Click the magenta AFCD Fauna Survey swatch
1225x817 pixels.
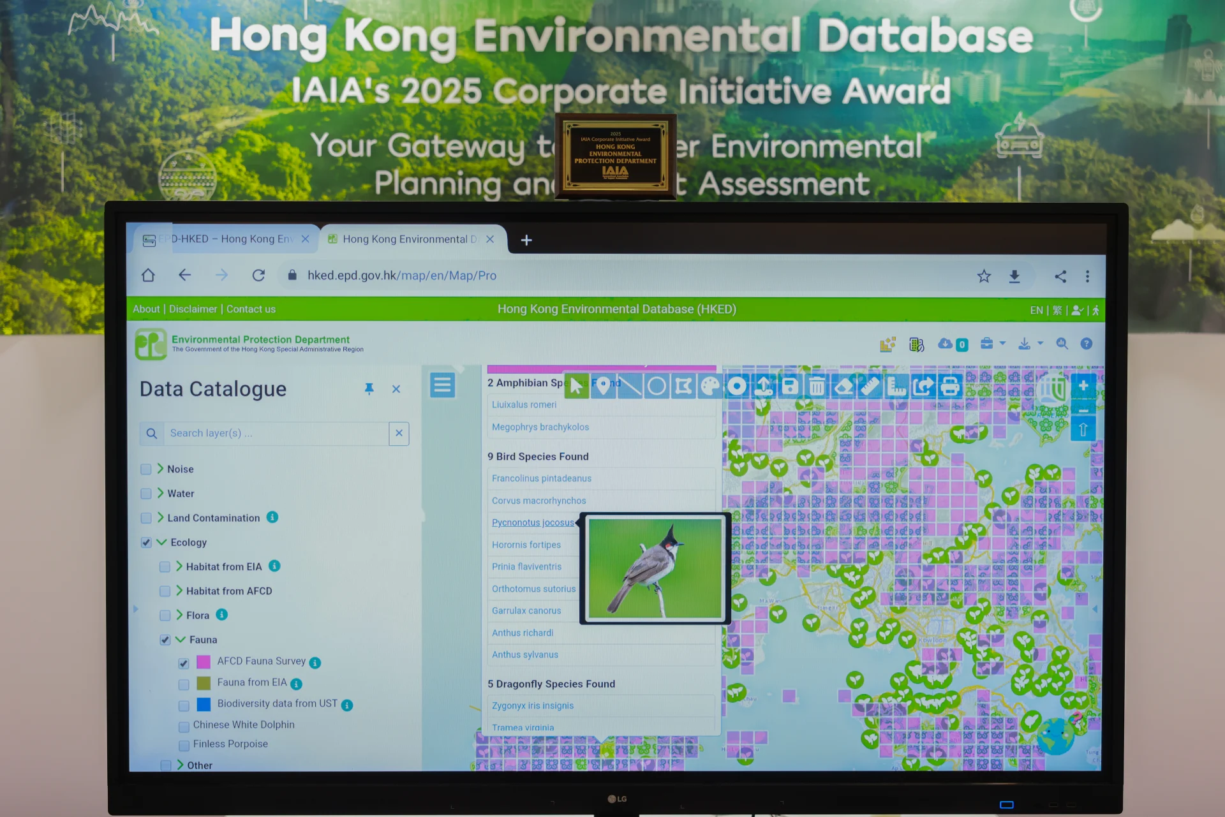tap(204, 661)
